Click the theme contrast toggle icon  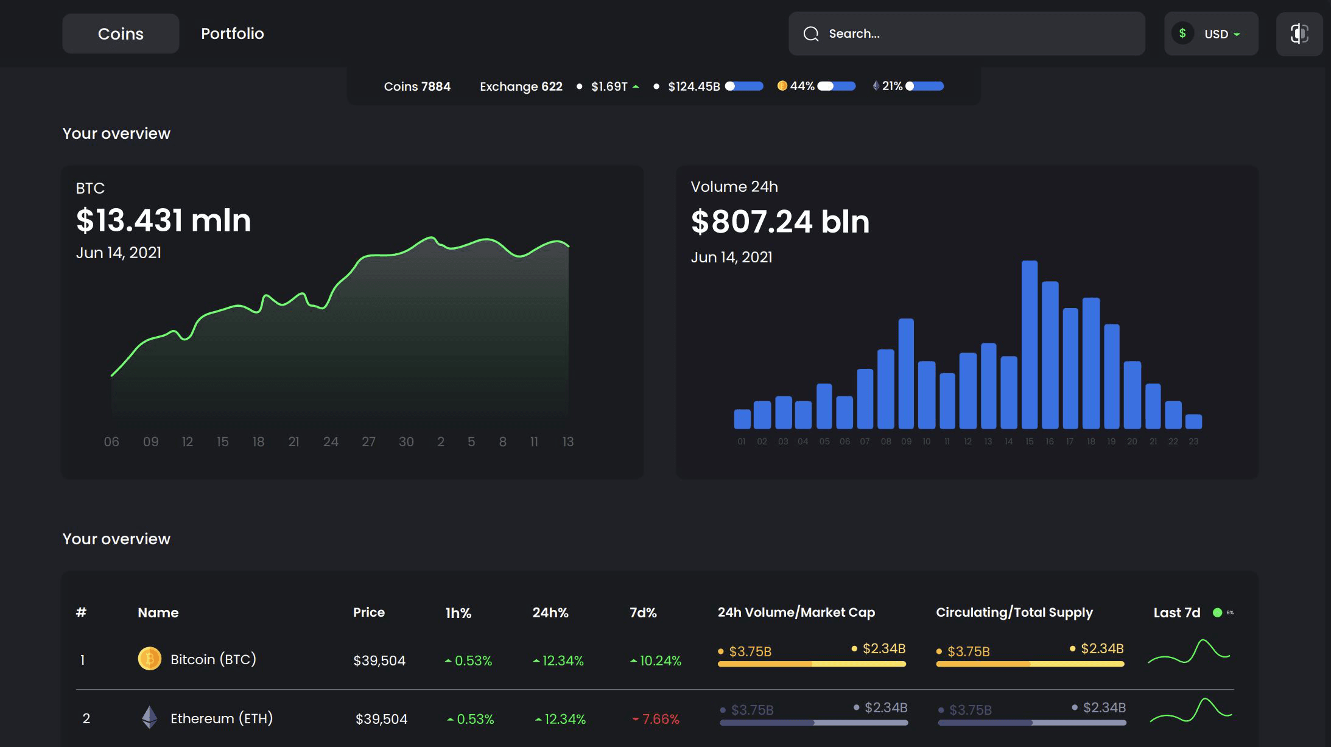point(1299,33)
